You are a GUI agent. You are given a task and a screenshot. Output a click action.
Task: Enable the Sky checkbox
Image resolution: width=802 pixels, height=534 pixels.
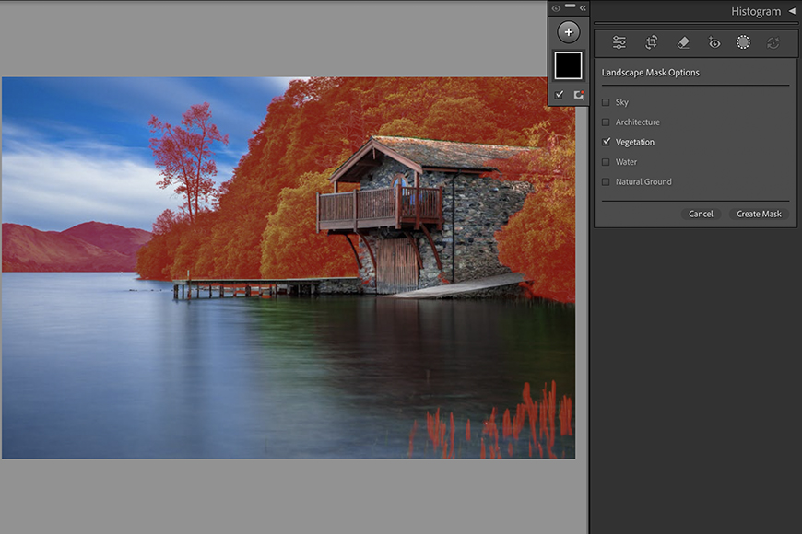[x=607, y=102]
